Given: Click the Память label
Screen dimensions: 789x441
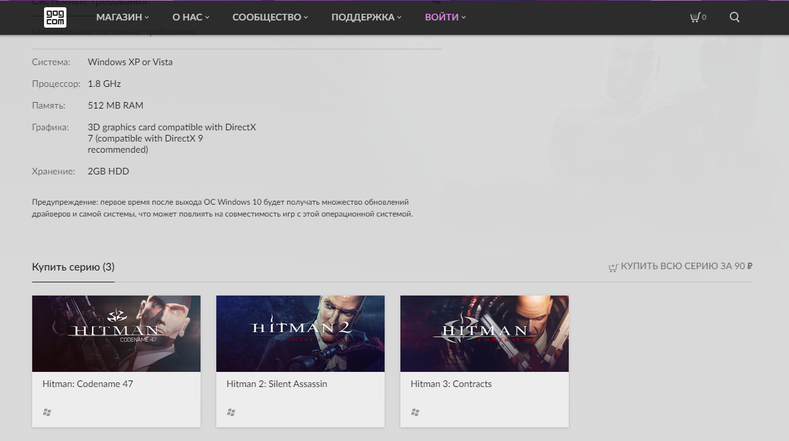Looking at the screenshot, I should (49, 105).
